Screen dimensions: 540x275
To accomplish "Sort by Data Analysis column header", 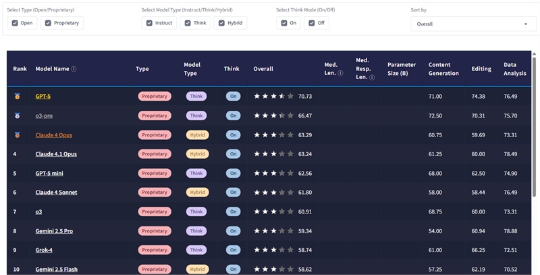I will 515,69.
